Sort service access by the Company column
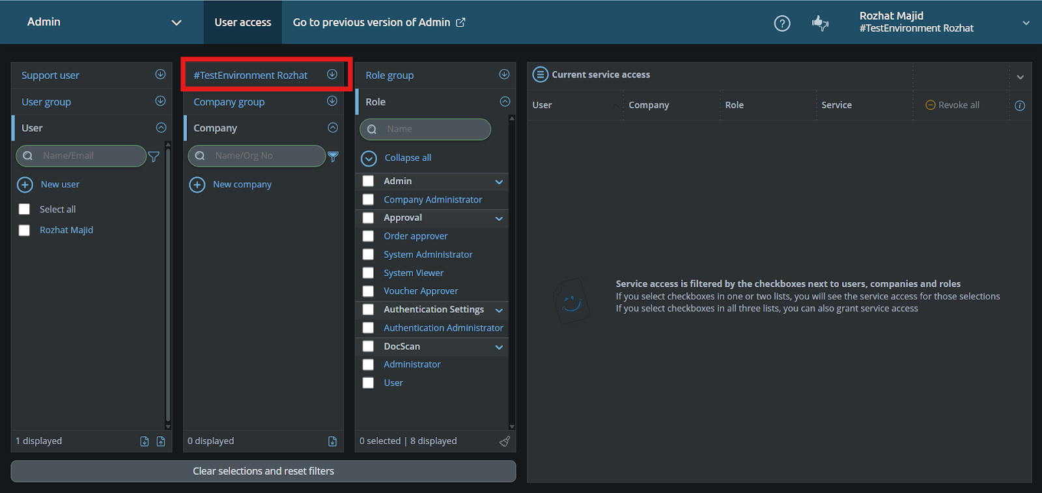Screen dimensions: 1042x493 click(x=649, y=105)
